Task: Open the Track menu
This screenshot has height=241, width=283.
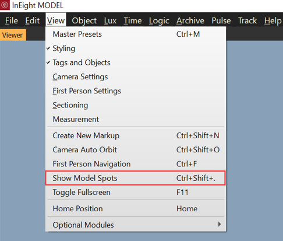Action: (x=247, y=20)
